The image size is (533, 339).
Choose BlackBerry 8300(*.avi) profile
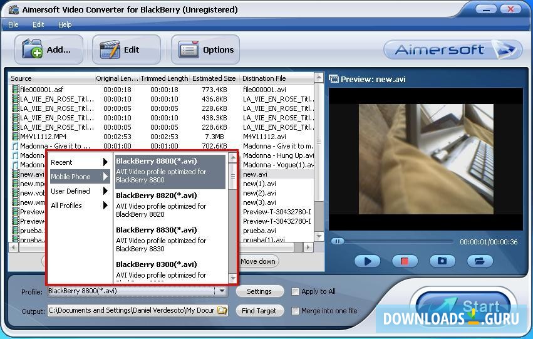pos(170,271)
